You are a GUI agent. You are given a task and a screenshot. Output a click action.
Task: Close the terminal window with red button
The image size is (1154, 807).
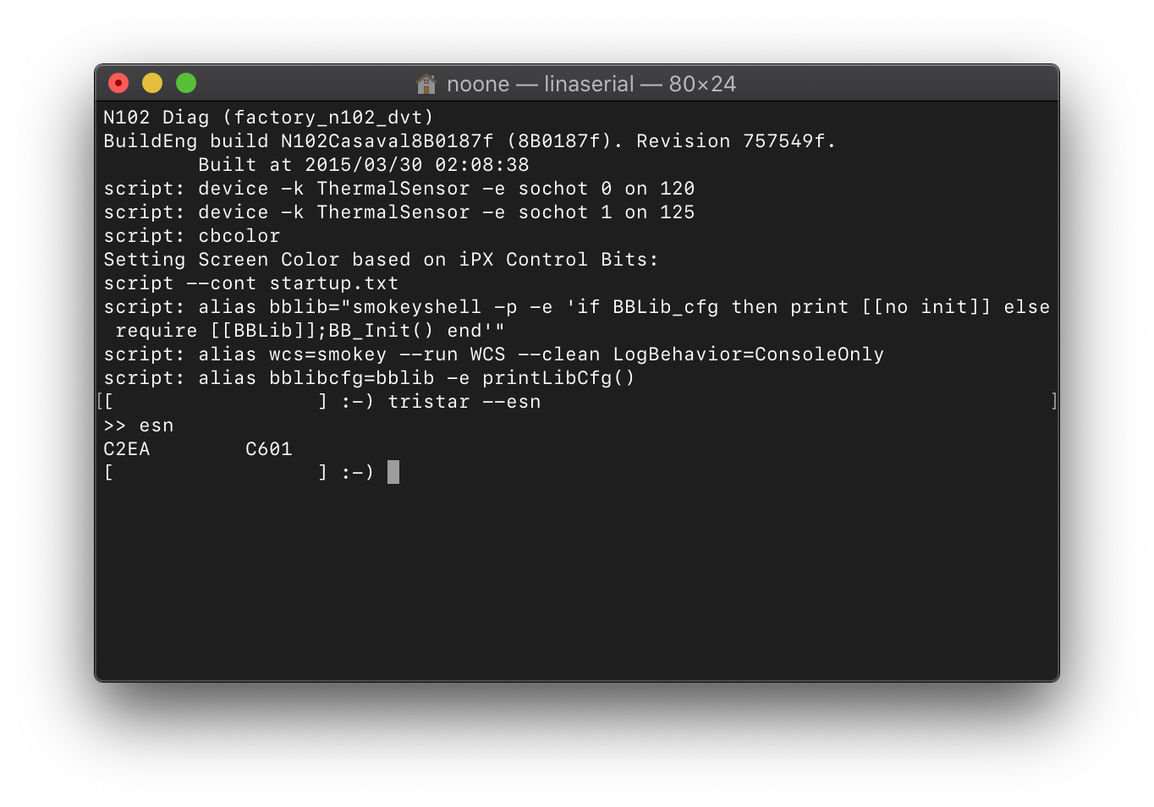coord(118,83)
